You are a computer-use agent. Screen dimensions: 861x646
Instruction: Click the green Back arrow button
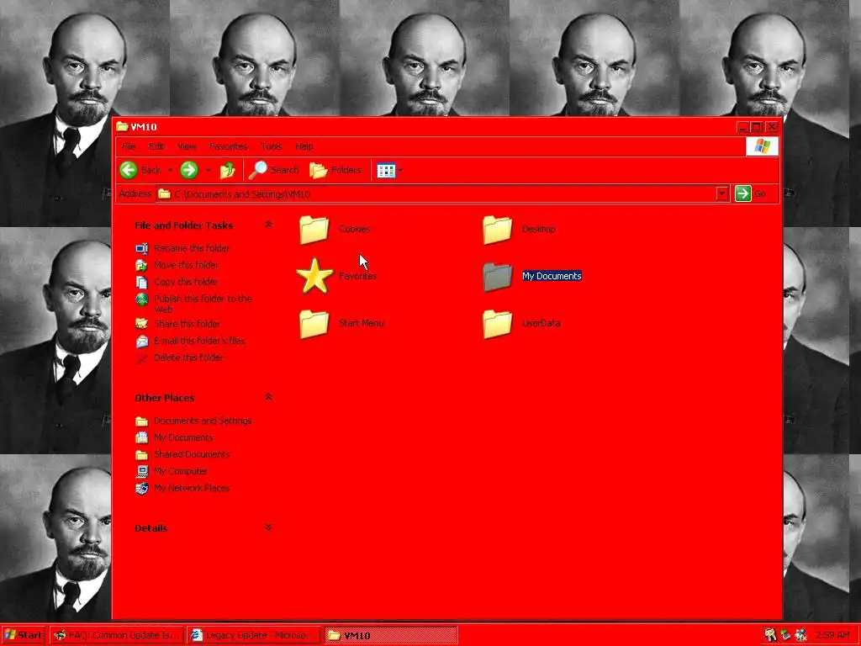pyautogui.click(x=129, y=170)
